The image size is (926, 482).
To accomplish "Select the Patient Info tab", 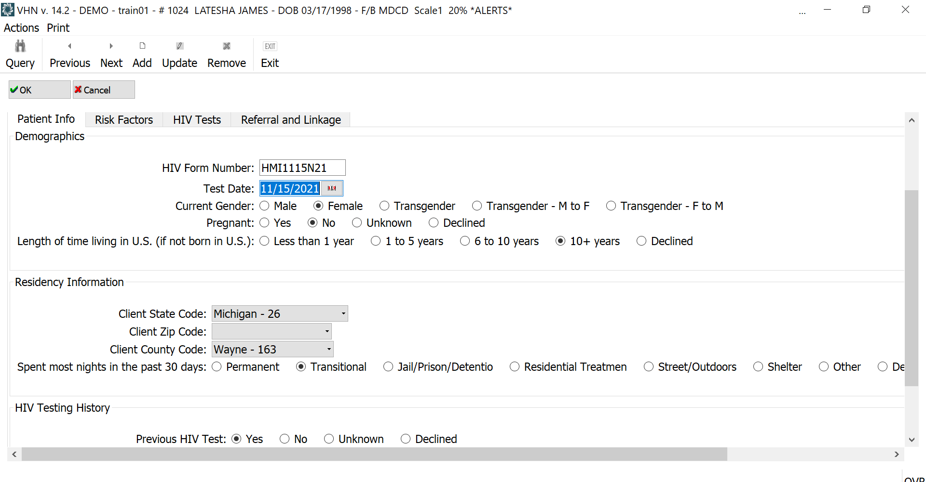I will click(46, 119).
